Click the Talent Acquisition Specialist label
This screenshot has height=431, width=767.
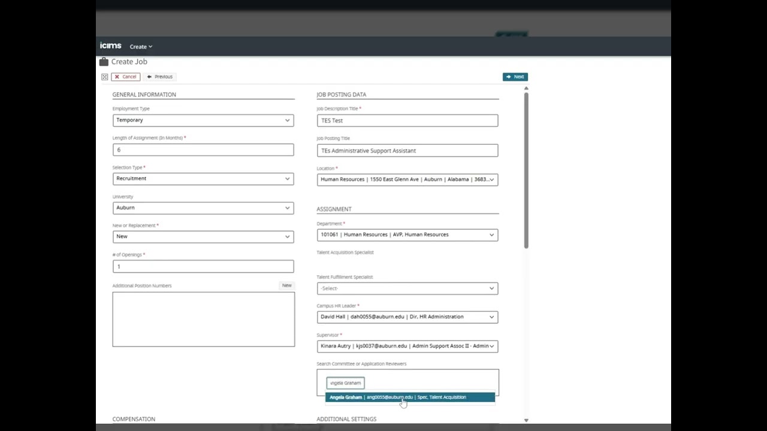coord(345,253)
